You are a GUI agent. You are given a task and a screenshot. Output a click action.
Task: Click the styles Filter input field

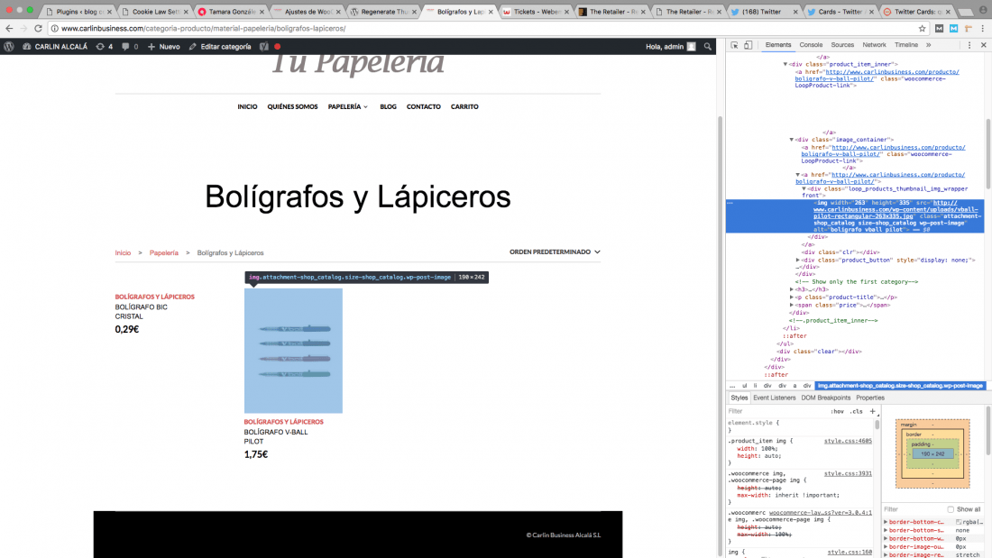(775, 412)
